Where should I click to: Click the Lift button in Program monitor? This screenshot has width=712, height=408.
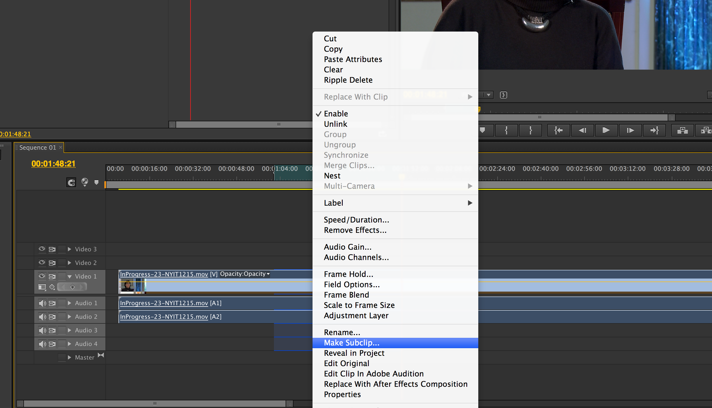coord(682,130)
